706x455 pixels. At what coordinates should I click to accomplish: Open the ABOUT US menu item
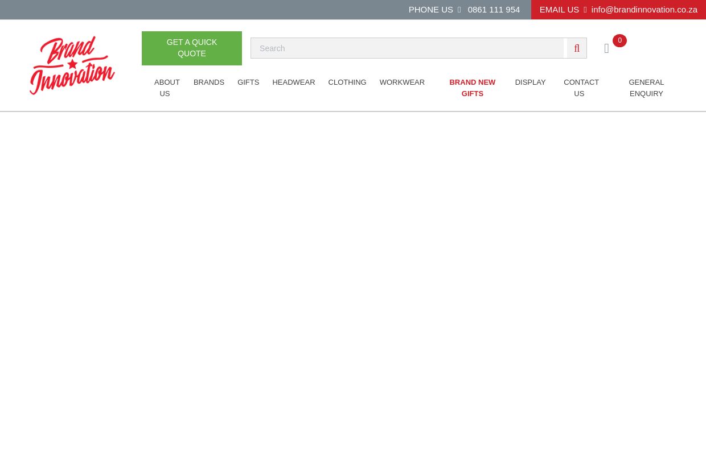pyautogui.click(x=166, y=88)
